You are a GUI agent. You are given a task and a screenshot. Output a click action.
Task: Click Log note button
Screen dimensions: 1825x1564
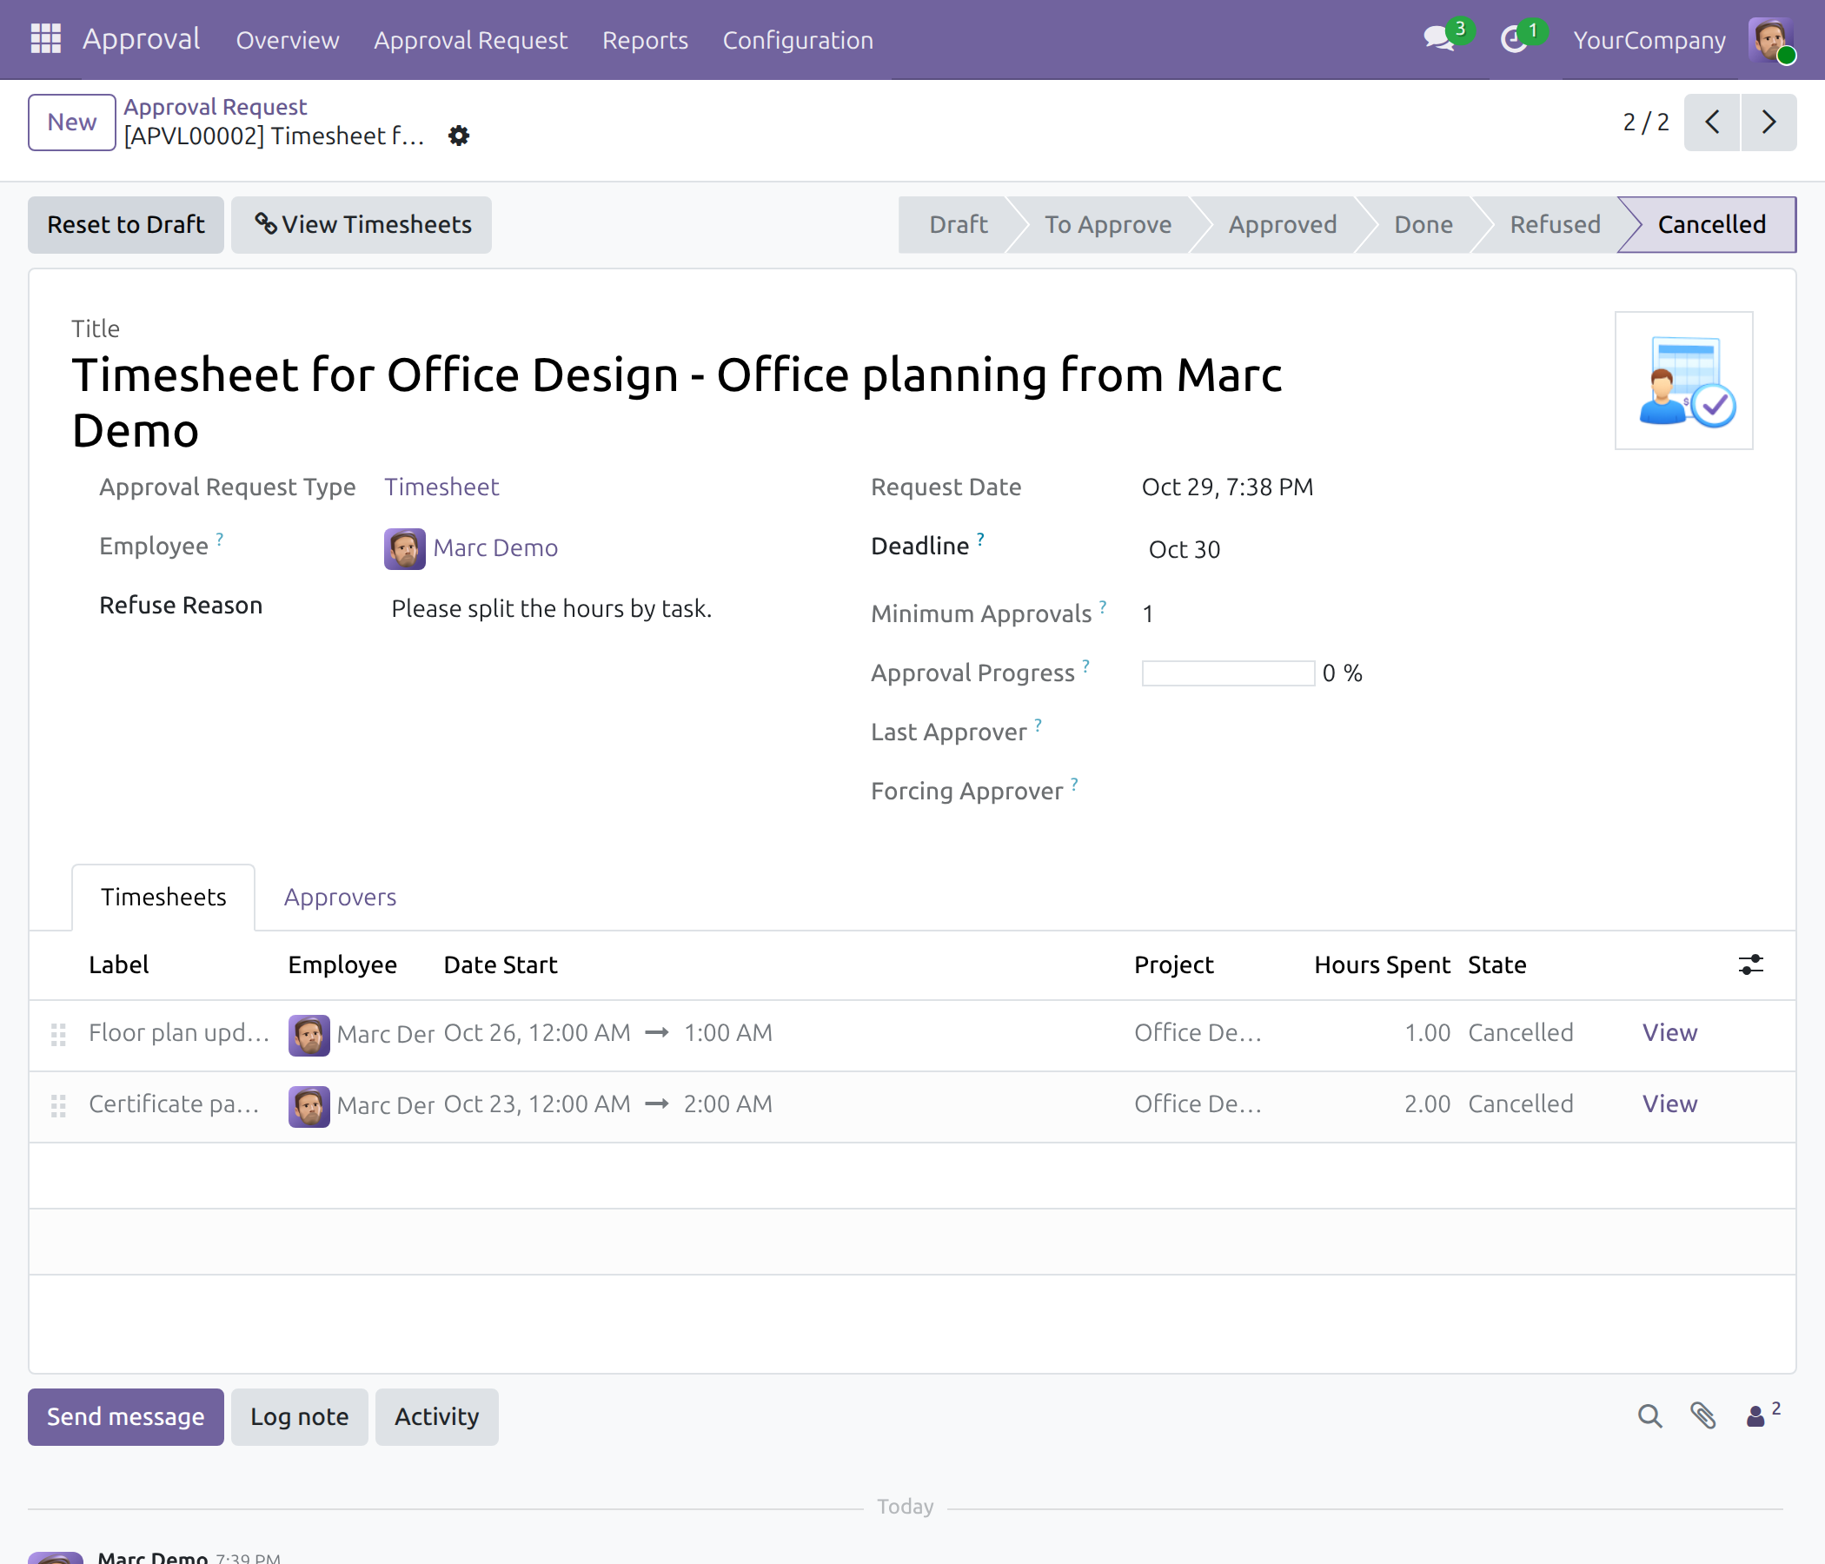(300, 1417)
